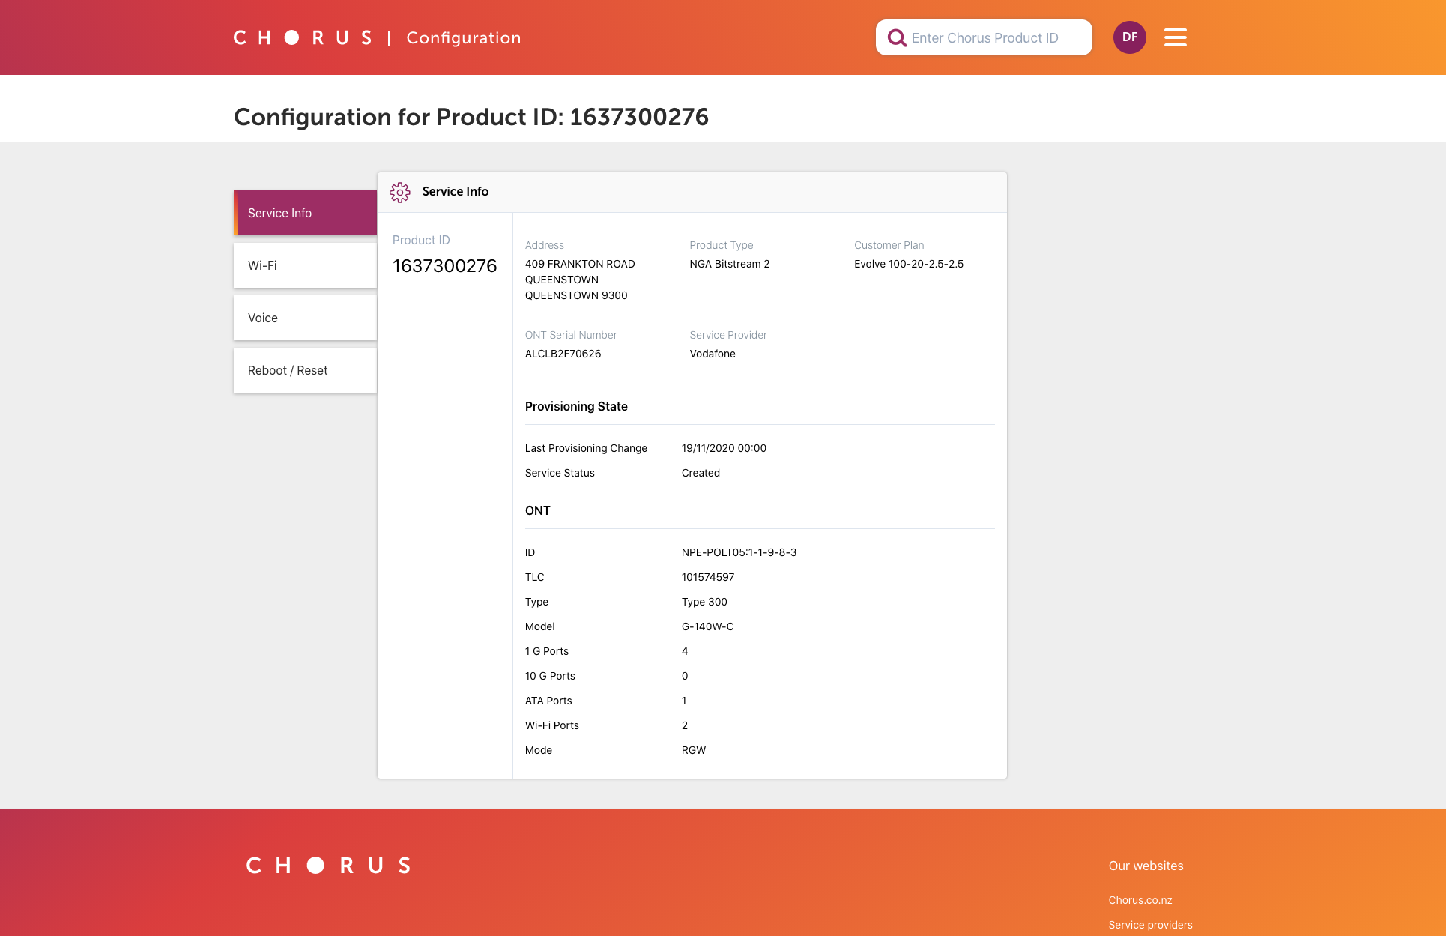Select the Service Info tab
The width and height of the screenshot is (1446, 936).
(x=305, y=213)
